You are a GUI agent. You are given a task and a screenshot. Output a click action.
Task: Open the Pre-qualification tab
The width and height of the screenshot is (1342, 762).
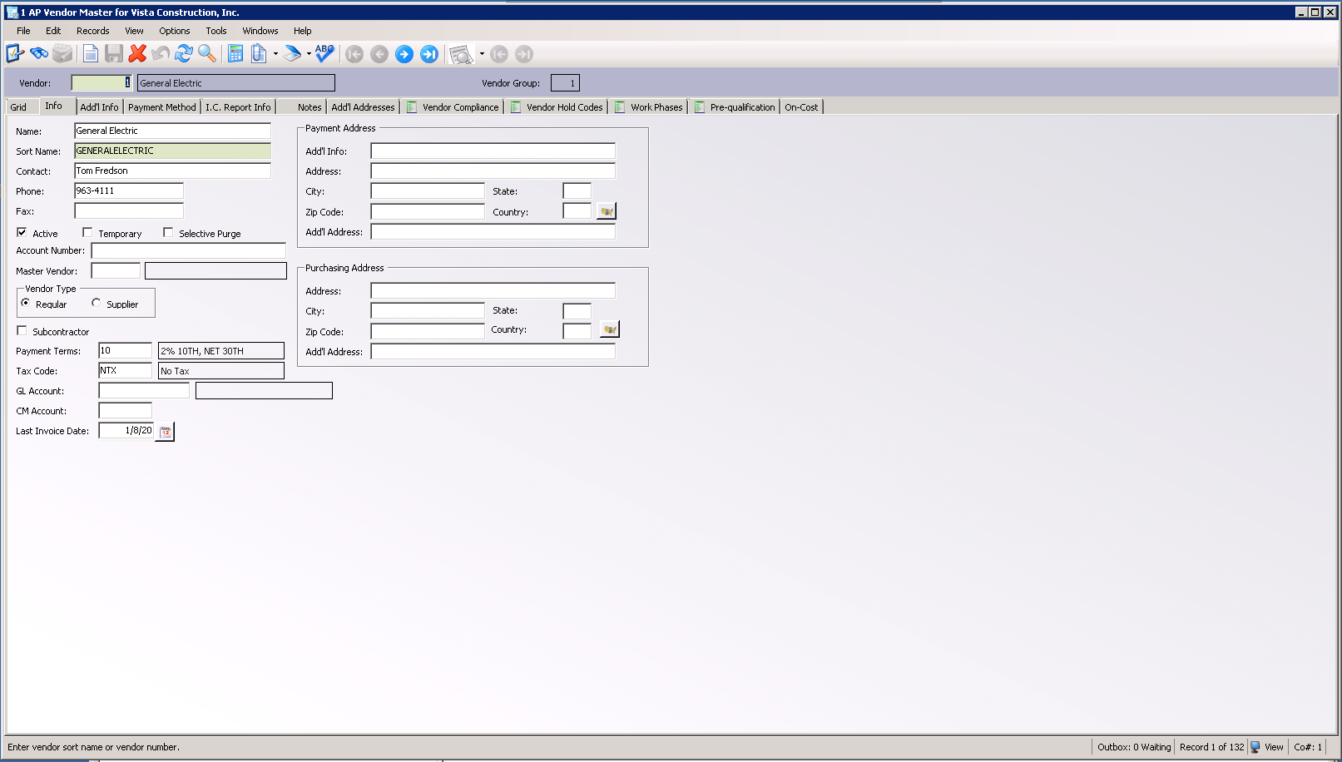(735, 107)
